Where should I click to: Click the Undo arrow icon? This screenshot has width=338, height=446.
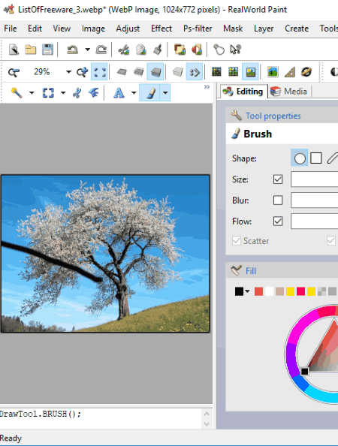pos(73,50)
